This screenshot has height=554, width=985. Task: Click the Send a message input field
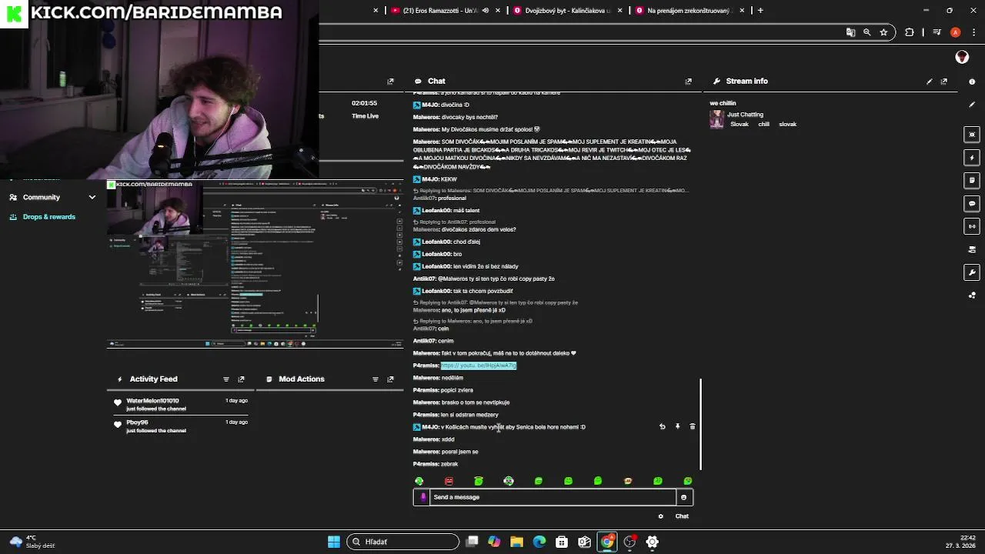coord(553,497)
